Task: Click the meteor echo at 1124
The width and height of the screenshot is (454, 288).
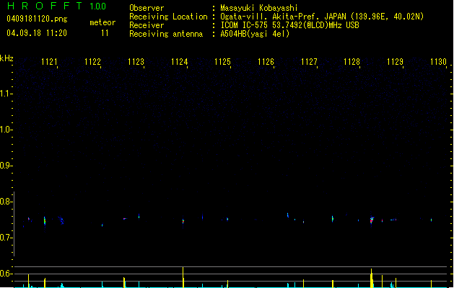Action: [183, 222]
